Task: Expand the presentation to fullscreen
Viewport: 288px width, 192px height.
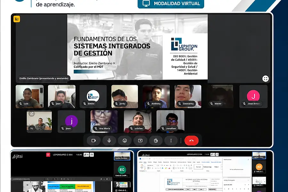Action: [x=265, y=79]
